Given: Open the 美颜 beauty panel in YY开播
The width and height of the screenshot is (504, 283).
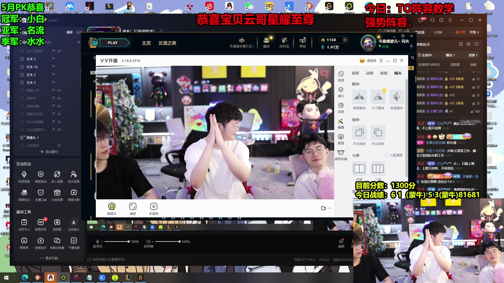Looking at the screenshot, I should click(341, 76).
